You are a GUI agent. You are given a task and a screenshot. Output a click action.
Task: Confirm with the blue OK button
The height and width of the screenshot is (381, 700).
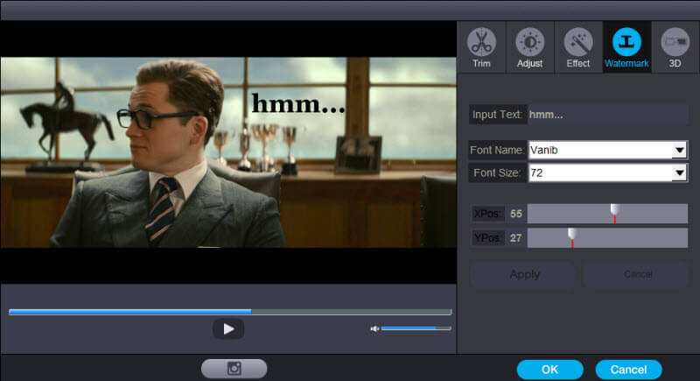tap(550, 370)
